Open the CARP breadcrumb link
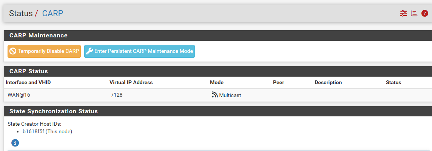The width and height of the screenshot is (432, 151). [x=52, y=14]
